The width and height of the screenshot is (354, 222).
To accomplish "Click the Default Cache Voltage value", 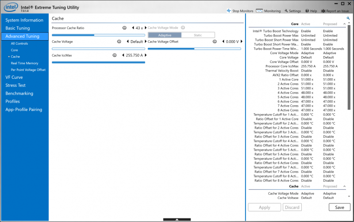I will pyautogui.click(x=137, y=42).
